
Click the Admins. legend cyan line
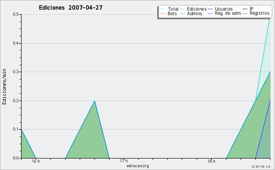(x=182, y=13)
